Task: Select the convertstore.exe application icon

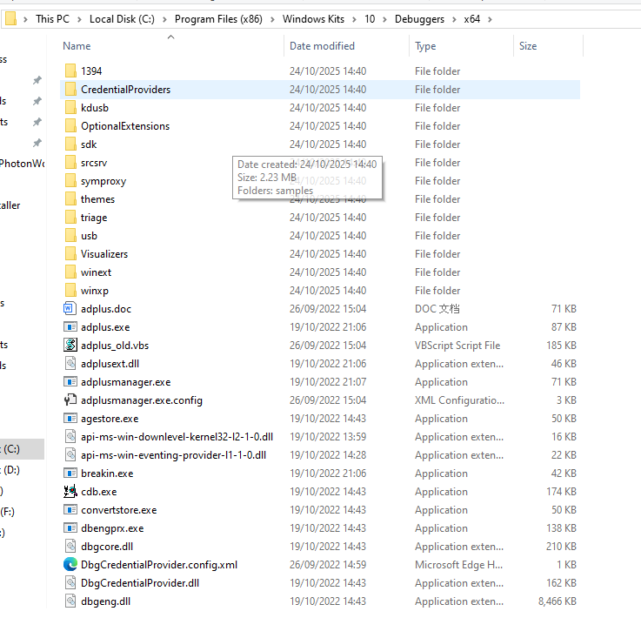Action: pos(70,509)
